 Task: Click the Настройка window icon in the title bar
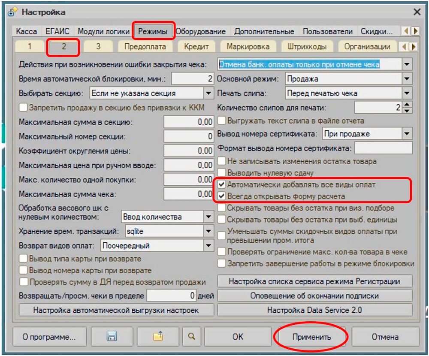(x=13, y=12)
